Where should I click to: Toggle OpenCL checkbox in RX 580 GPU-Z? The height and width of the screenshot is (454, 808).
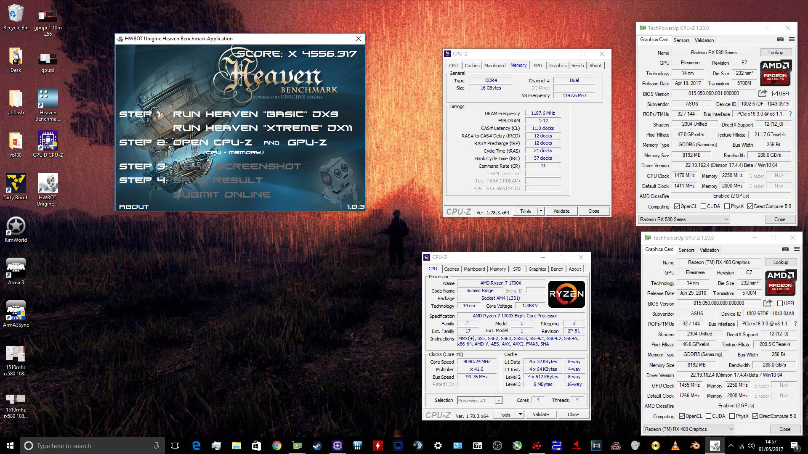pos(677,206)
